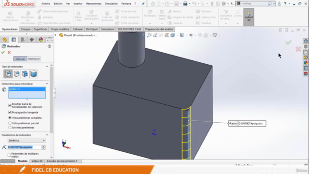Click Extruir saliente/base tool
309x174 pixels.
pyautogui.click(x=10, y=16)
